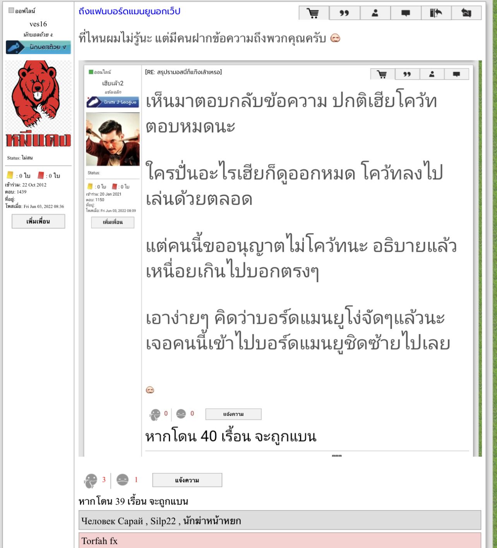Open the user profile icon in top toolbar
The width and height of the screenshot is (497, 548).
[x=375, y=13]
